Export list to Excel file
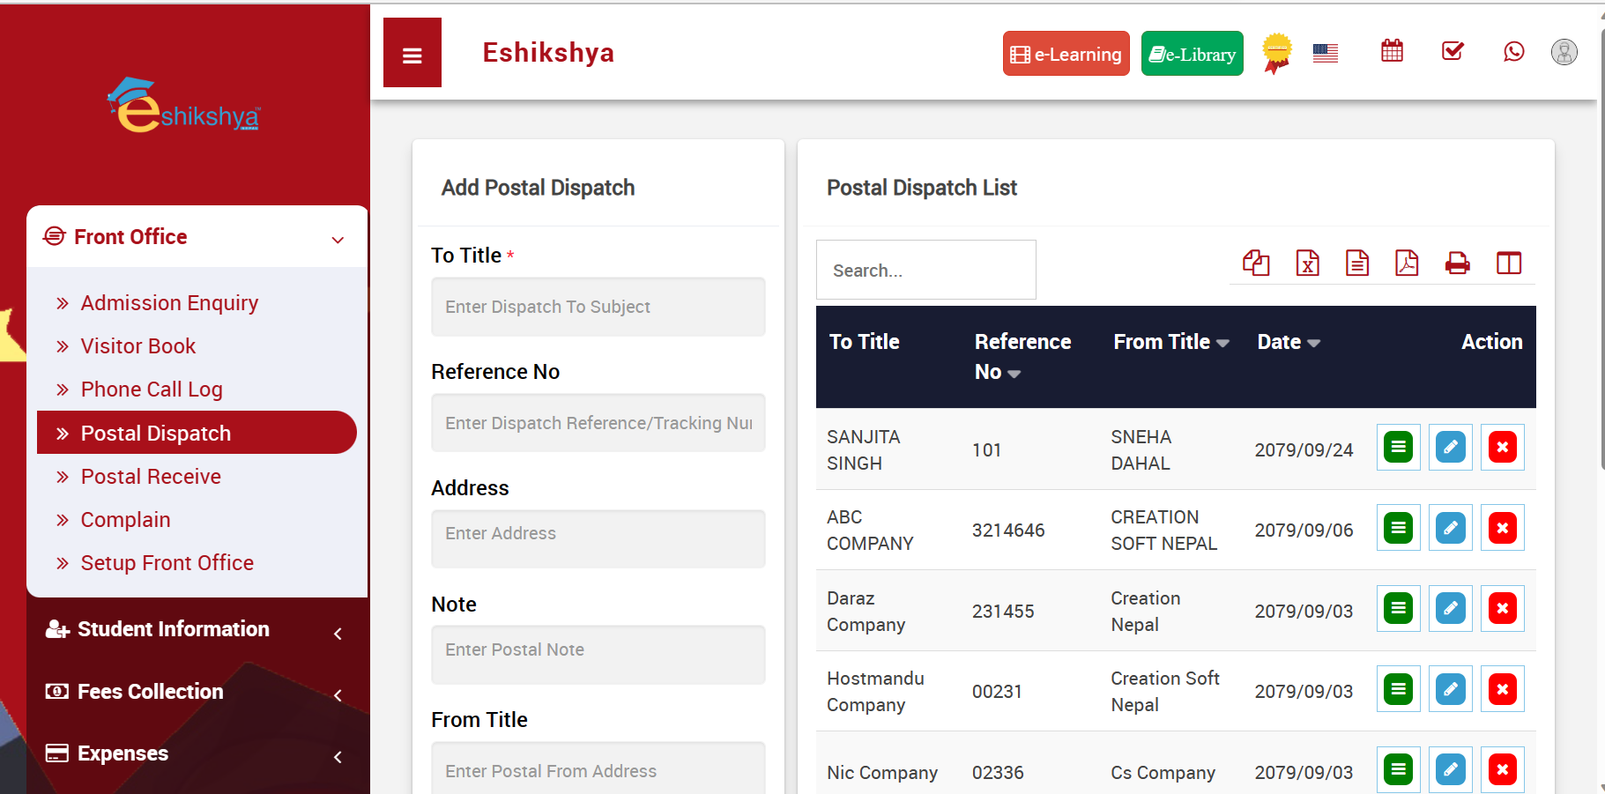 pos(1307,263)
